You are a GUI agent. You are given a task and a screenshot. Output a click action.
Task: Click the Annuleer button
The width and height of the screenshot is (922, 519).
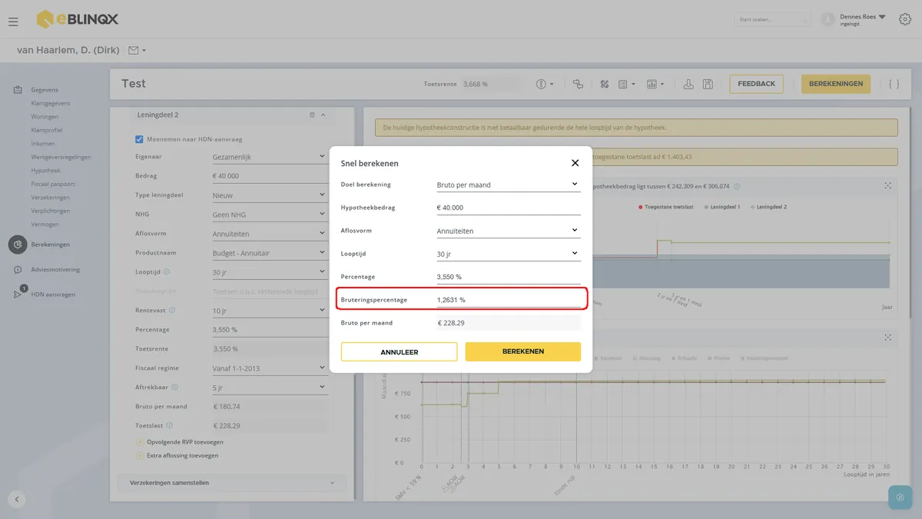[x=400, y=351]
